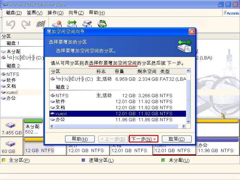Open the 磁盘(D) menu

14,13
